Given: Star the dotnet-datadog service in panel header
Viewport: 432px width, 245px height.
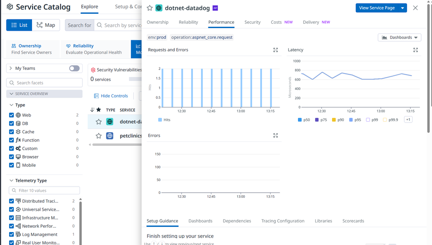Looking at the screenshot, I should click(150, 8).
